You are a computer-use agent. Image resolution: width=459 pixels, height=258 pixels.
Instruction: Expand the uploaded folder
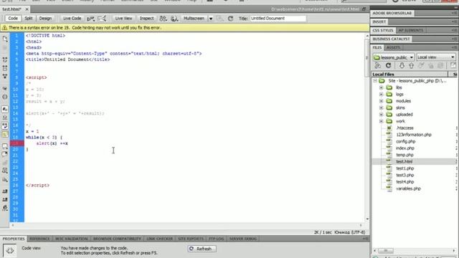(x=381, y=115)
